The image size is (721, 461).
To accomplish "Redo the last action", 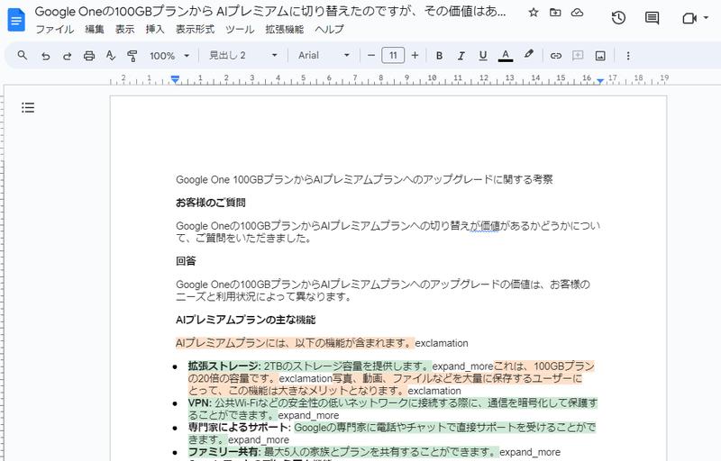I will click(x=67, y=56).
